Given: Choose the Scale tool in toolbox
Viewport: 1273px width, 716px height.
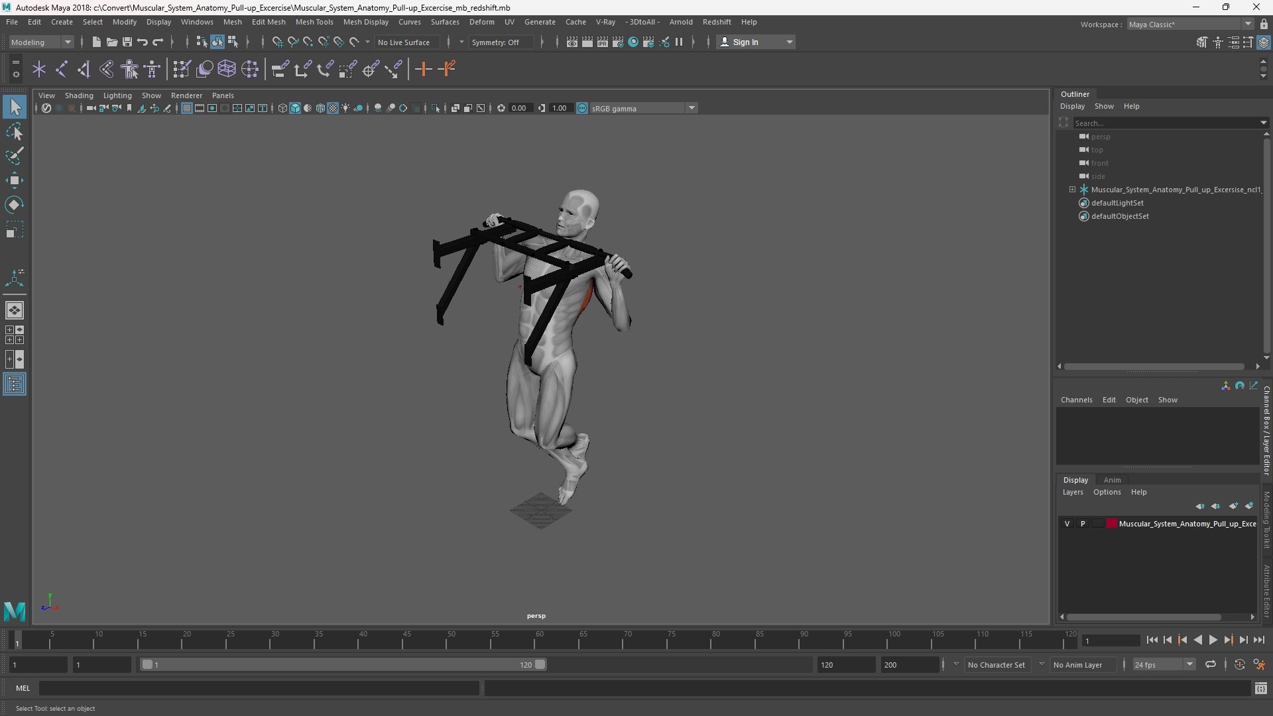Looking at the screenshot, I should (15, 229).
